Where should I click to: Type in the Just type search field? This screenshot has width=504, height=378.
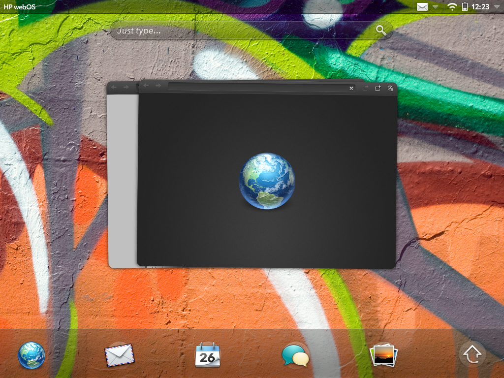[241, 31]
